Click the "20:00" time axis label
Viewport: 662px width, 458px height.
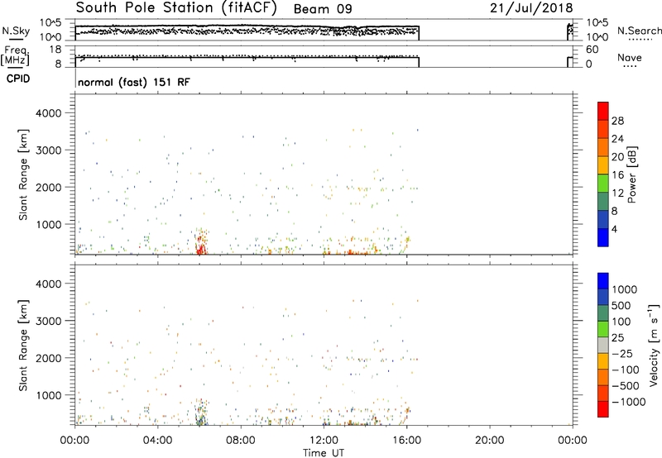click(x=489, y=441)
